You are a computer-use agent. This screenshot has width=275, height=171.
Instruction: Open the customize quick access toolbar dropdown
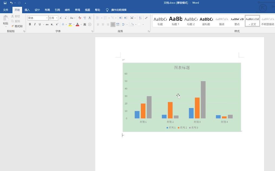pos(25,3)
